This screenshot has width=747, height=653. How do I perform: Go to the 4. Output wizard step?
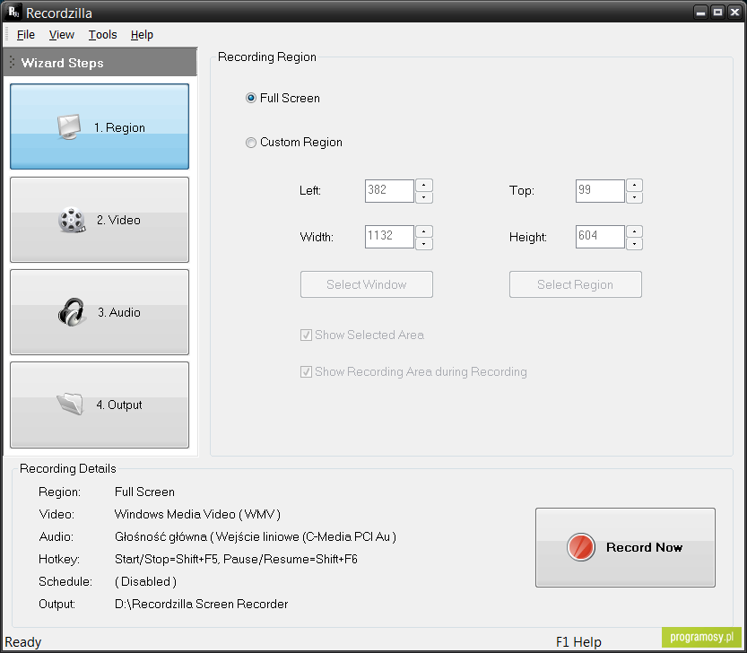100,405
